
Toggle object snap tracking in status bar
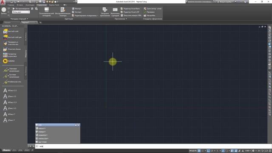pos(223,151)
